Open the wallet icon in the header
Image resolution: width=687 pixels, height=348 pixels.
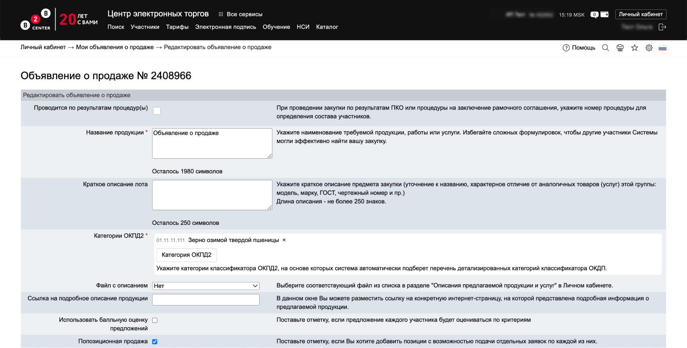[605, 14]
